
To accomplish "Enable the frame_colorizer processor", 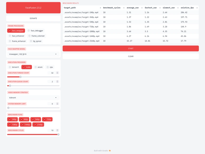I will tap(37, 36).
